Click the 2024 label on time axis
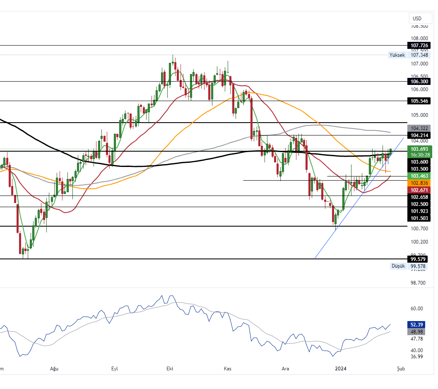 pyautogui.click(x=341, y=368)
